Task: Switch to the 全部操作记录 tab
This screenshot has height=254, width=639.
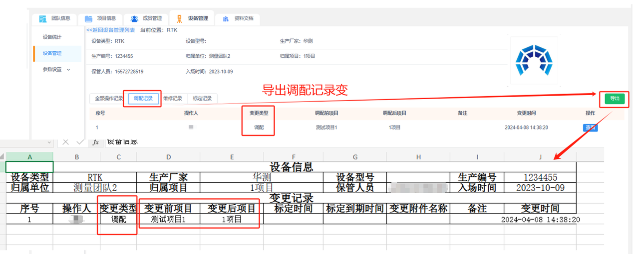Action: 109,99
